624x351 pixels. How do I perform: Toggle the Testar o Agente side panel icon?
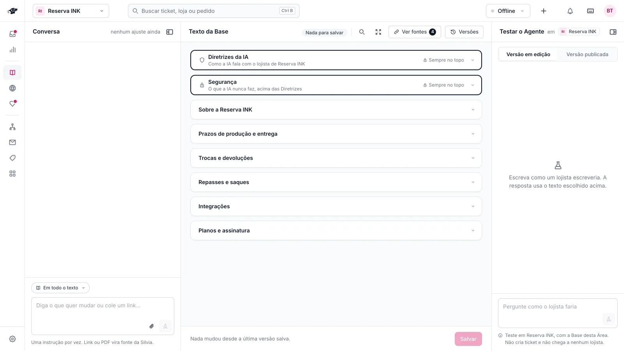coord(613,32)
